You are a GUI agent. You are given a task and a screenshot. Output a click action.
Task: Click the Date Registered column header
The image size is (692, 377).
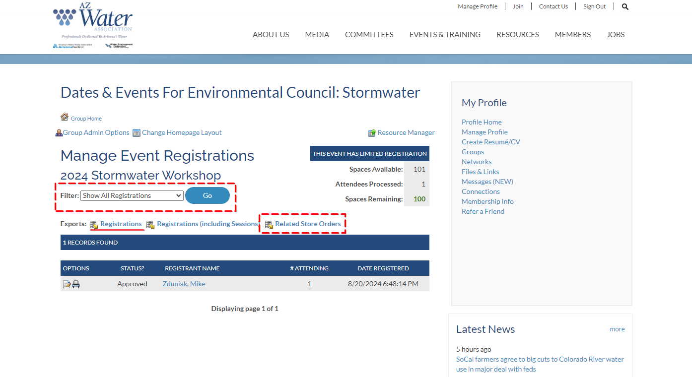click(383, 268)
